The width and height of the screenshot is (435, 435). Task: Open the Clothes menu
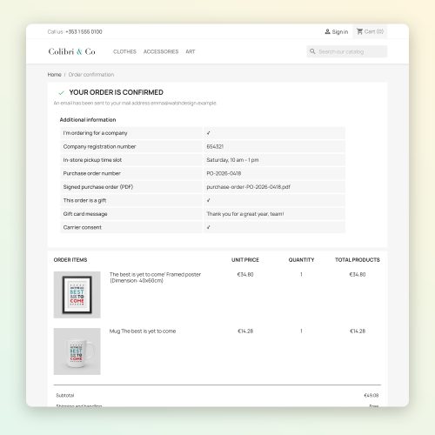click(x=124, y=51)
